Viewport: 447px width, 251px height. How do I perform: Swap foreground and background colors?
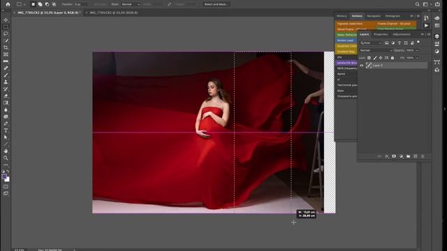point(8,172)
